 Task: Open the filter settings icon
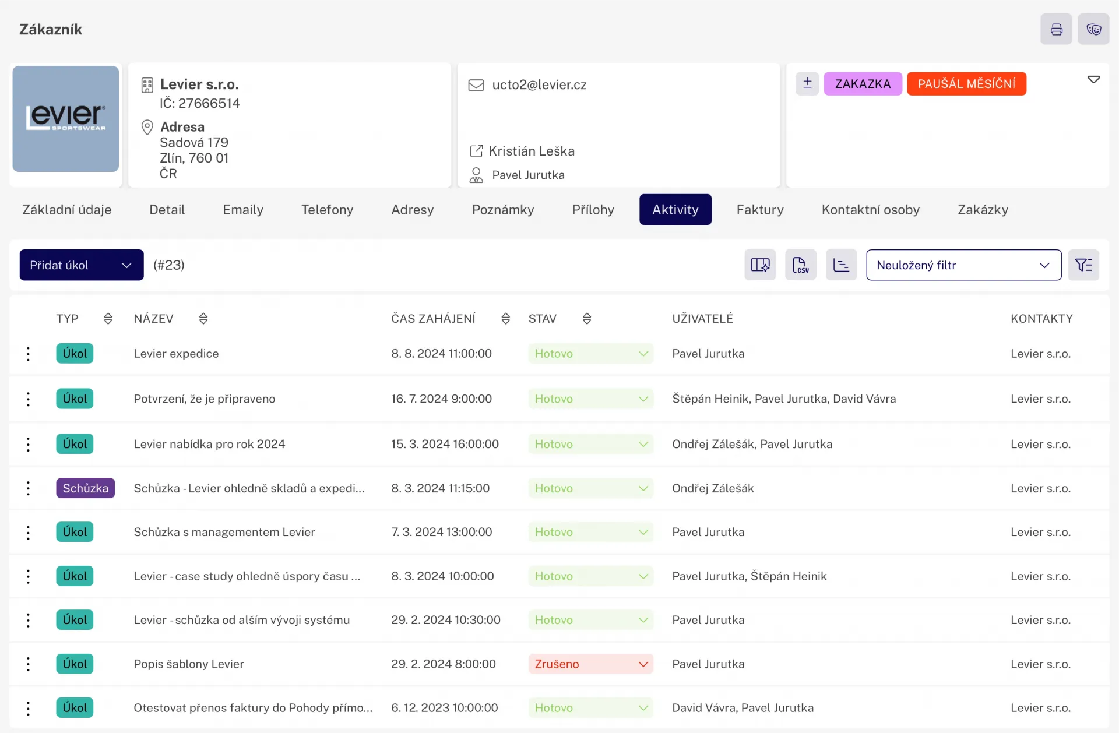tap(1083, 265)
